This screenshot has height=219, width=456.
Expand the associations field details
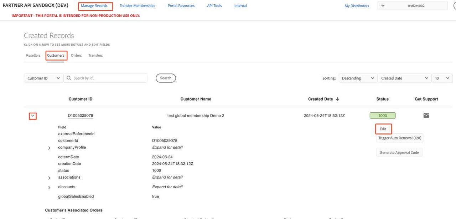[x=49, y=178]
